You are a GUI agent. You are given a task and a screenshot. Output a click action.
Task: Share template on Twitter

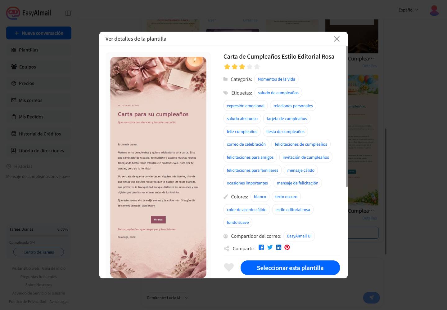pyautogui.click(x=270, y=247)
